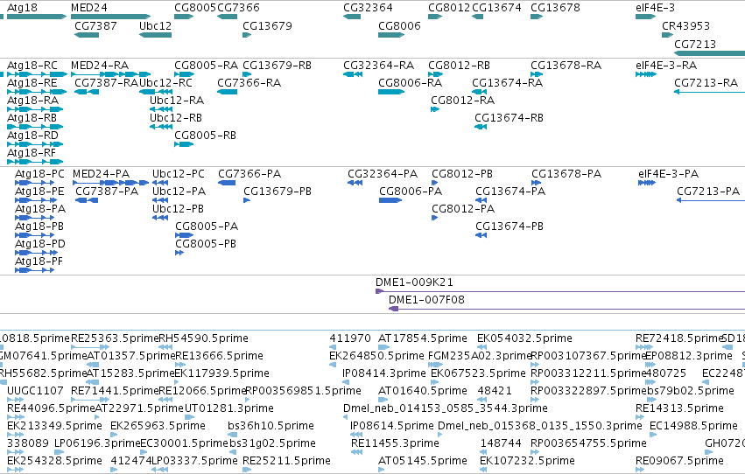Select protein eIF4E-3-PA
745x474 pixels.
pyautogui.click(x=647, y=183)
